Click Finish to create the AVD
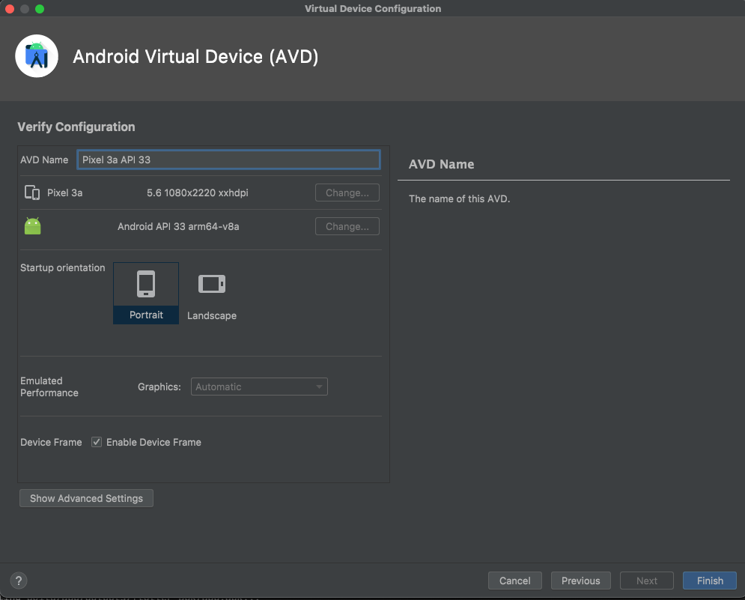This screenshot has width=745, height=600. pyautogui.click(x=709, y=581)
